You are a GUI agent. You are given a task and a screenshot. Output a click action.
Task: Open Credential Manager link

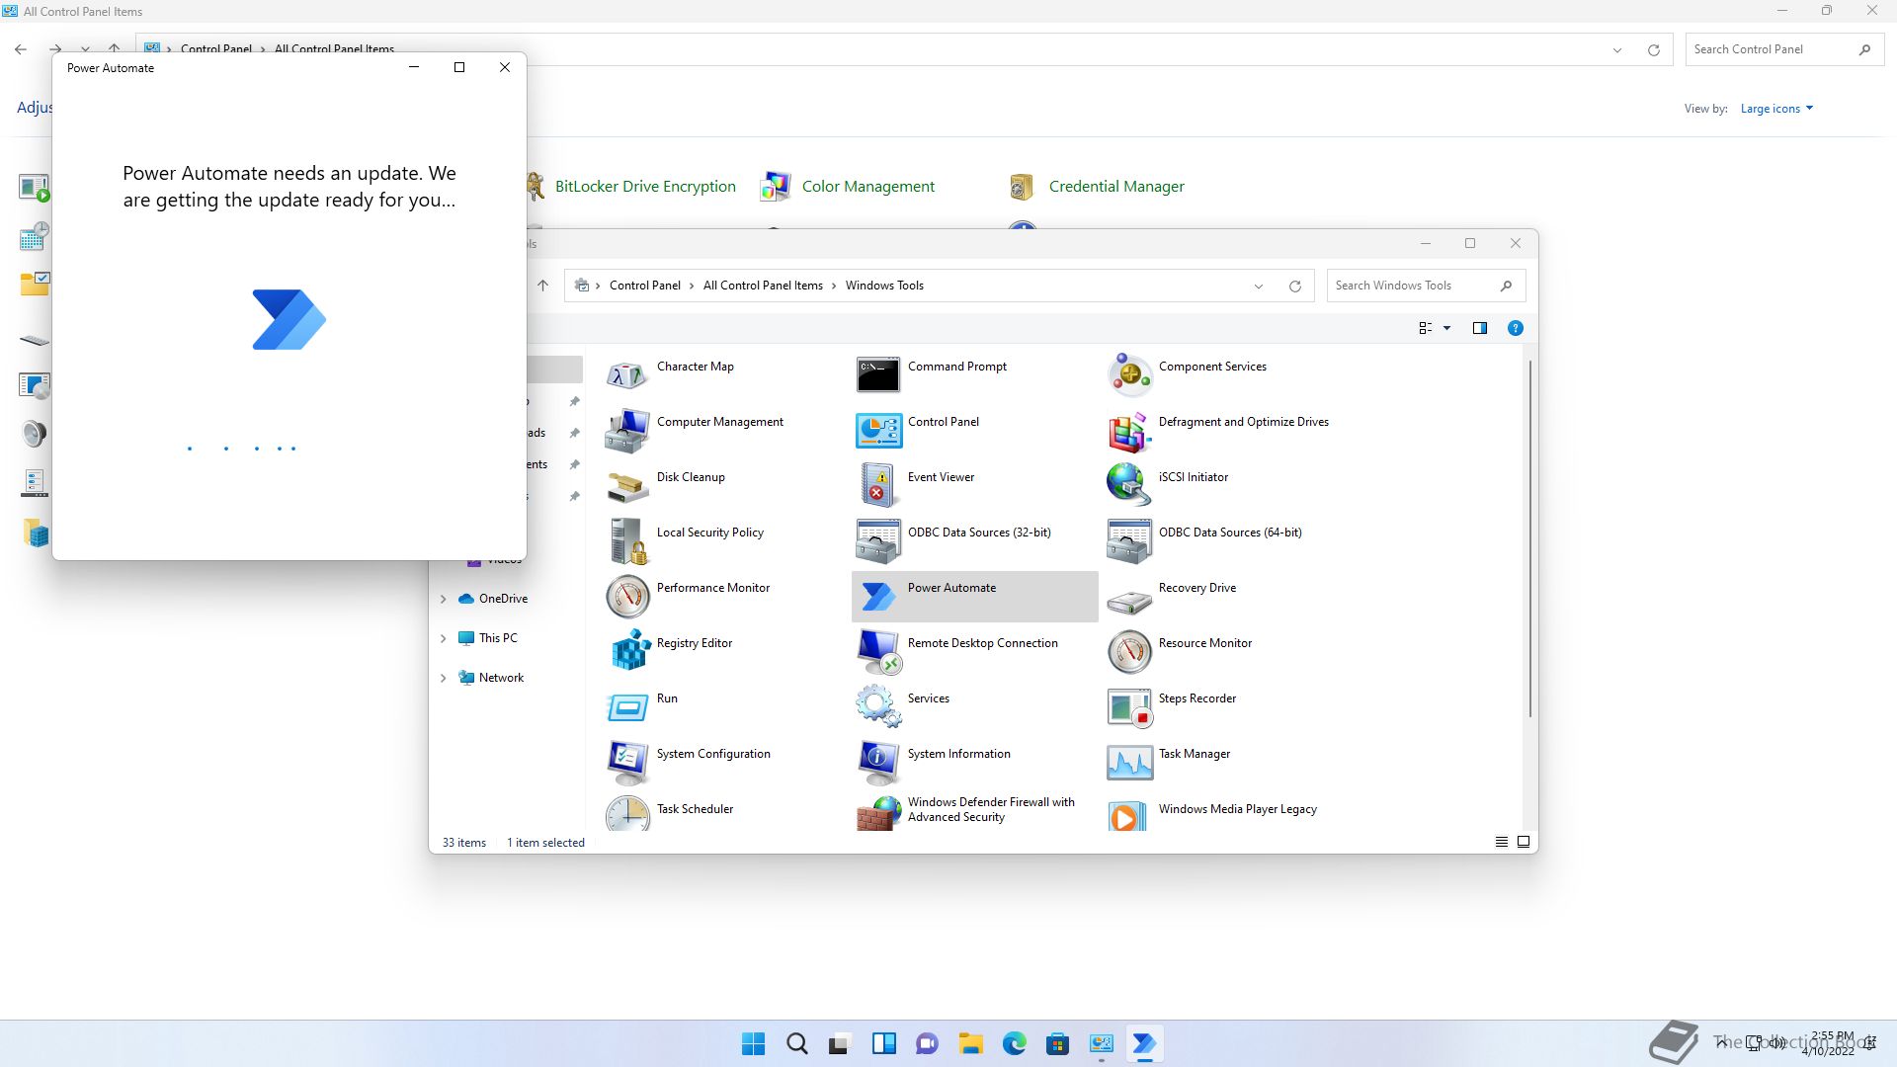(1116, 187)
